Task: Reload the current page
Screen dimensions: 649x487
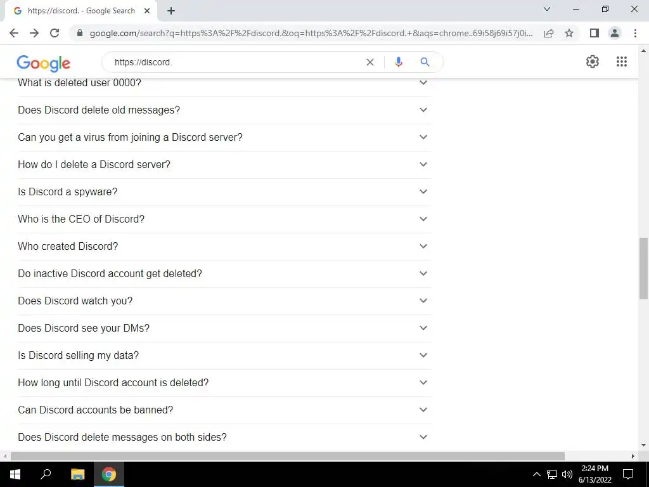Action: click(x=55, y=33)
